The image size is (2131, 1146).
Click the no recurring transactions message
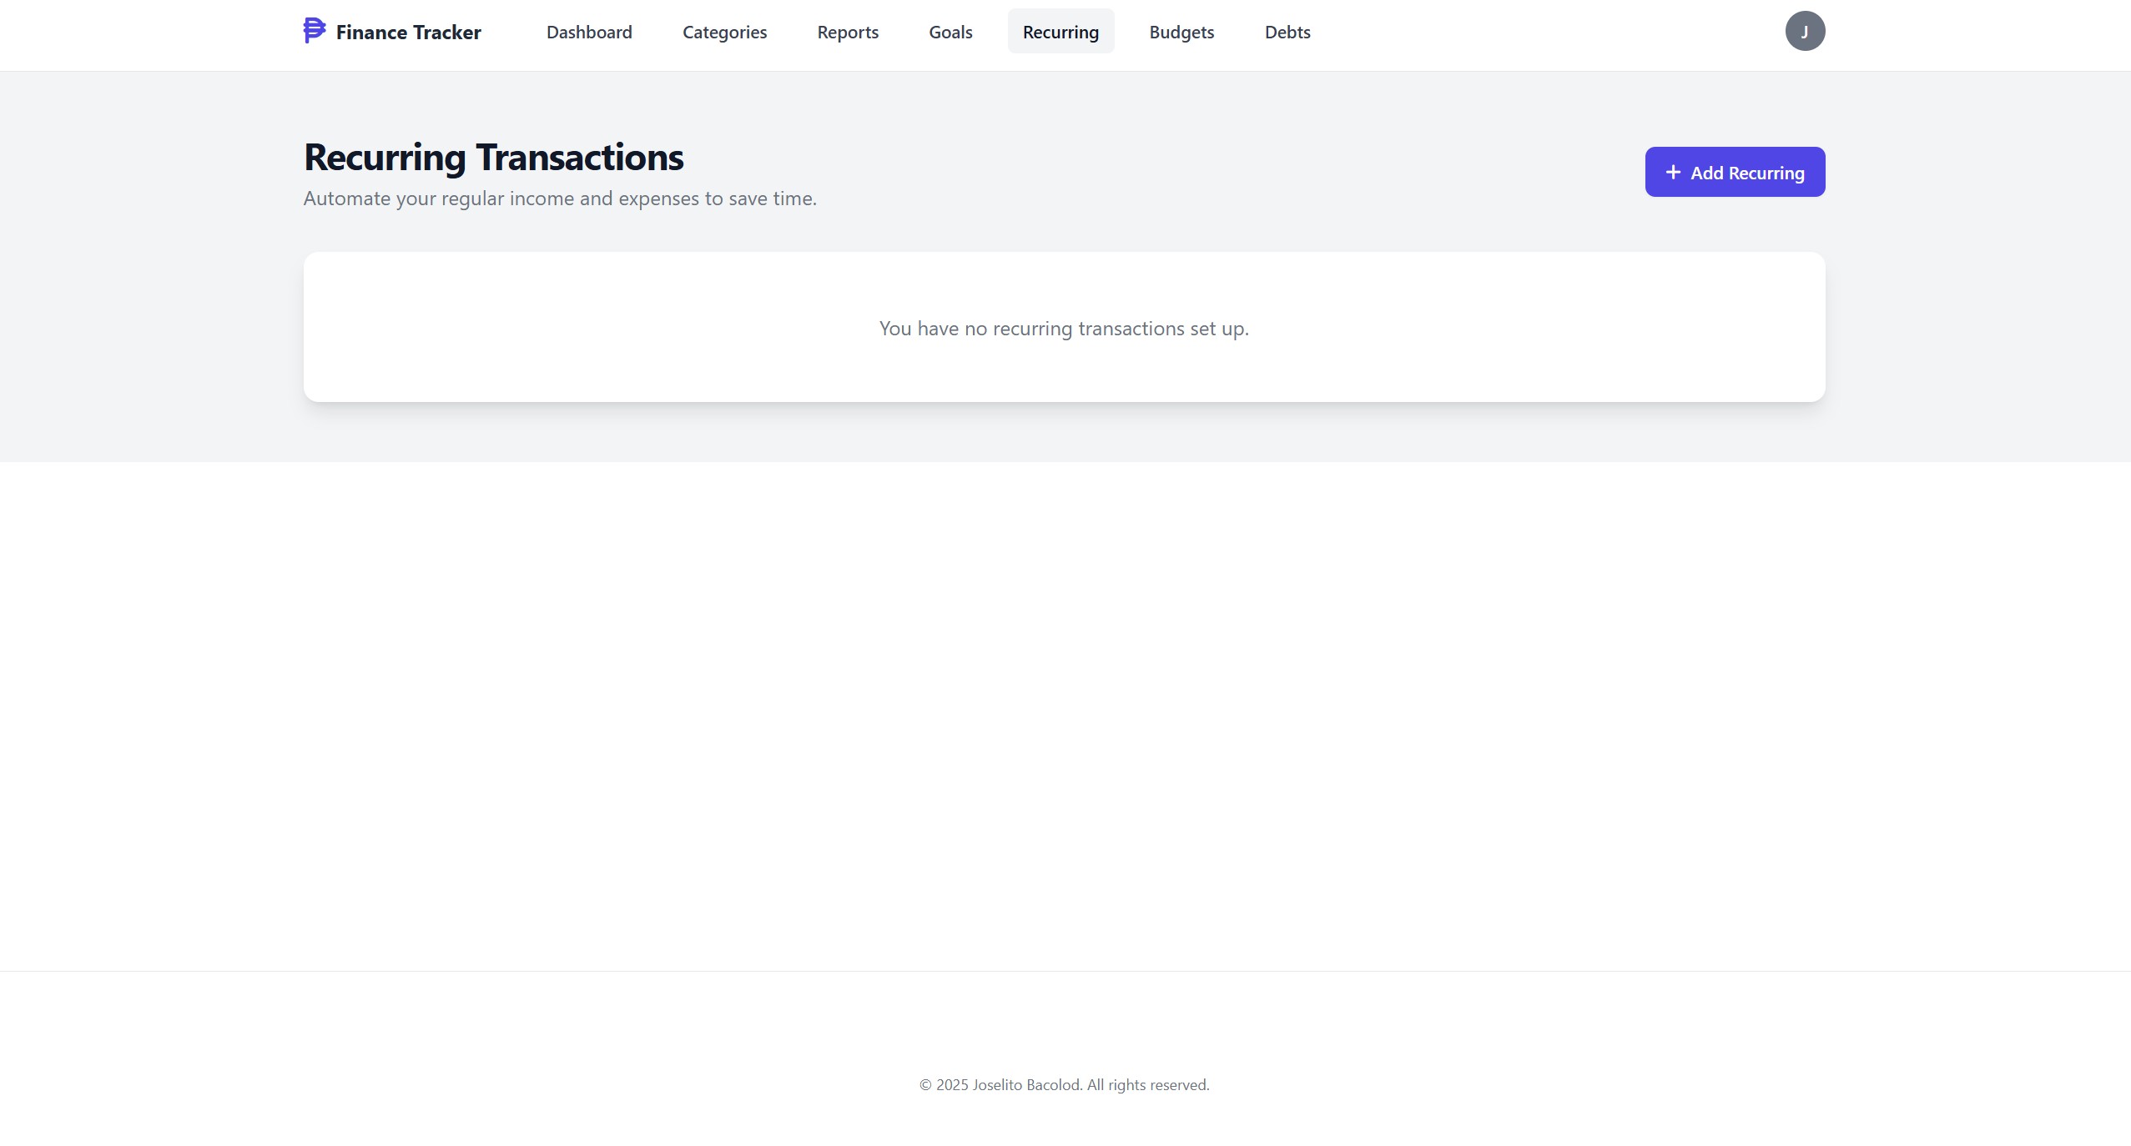[x=1063, y=329]
